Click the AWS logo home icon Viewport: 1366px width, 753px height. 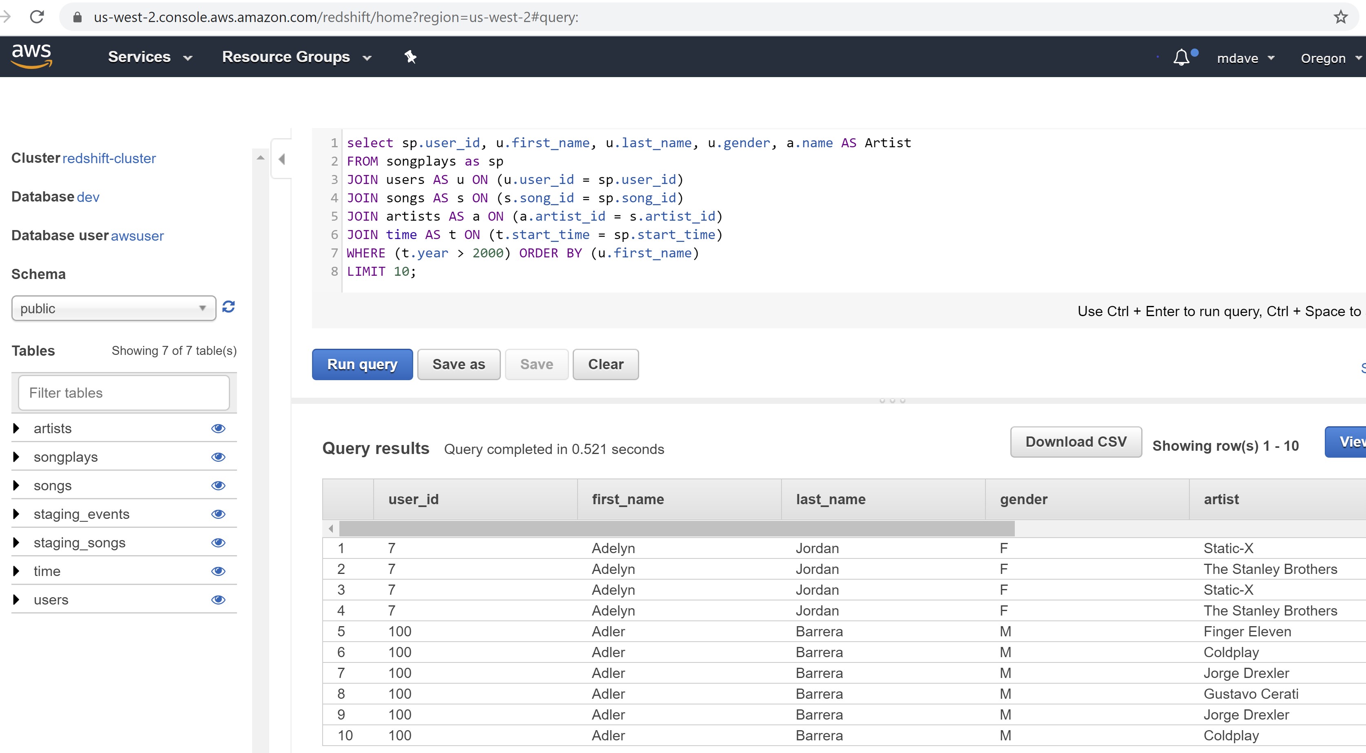tap(32, 56)
